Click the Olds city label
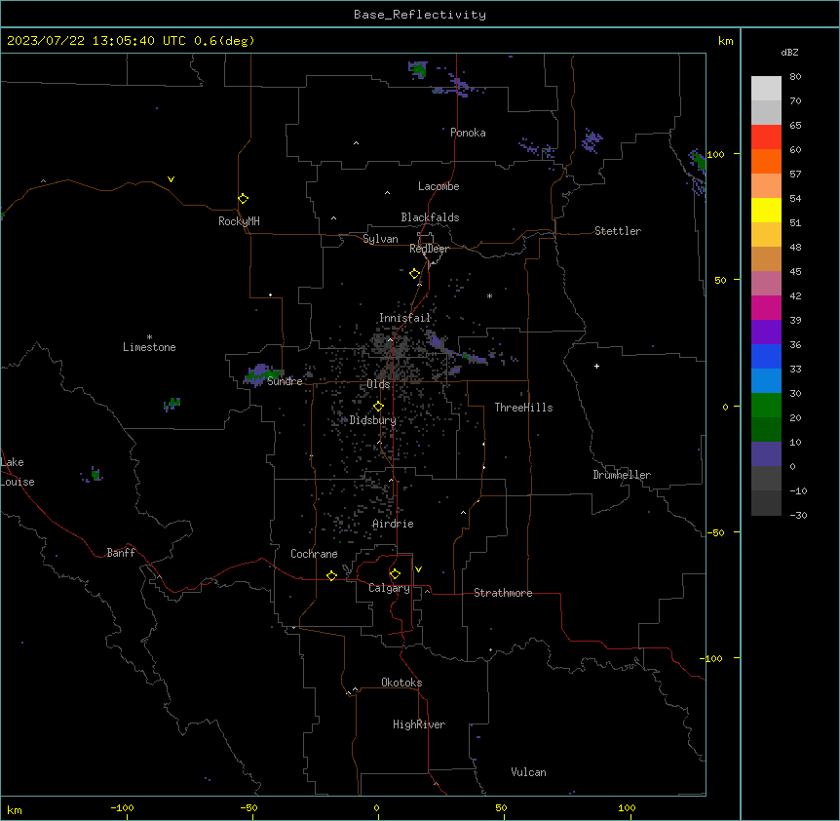 pos(378,384)
